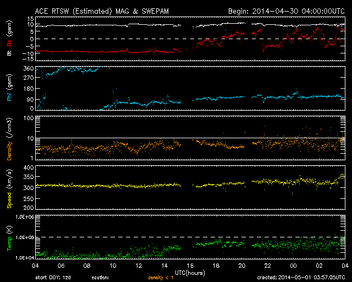Click the "UTC(hours)" x-axis label
This screenshot has width=352, height=282.
click(x=190, y=273)
